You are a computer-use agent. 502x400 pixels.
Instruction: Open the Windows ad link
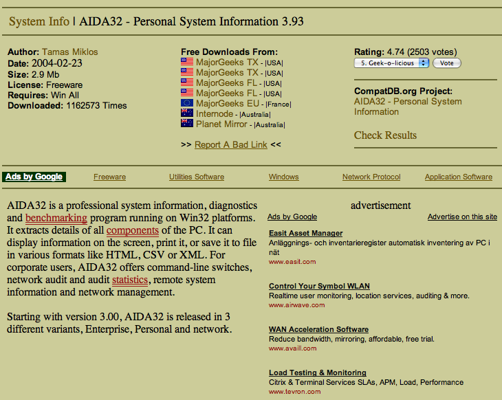tap(283, 177)
